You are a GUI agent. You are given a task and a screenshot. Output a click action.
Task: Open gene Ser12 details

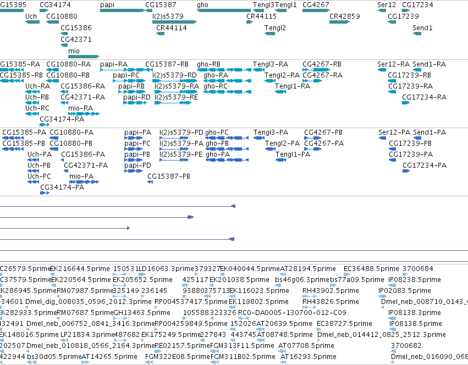(x=387, y=5)
